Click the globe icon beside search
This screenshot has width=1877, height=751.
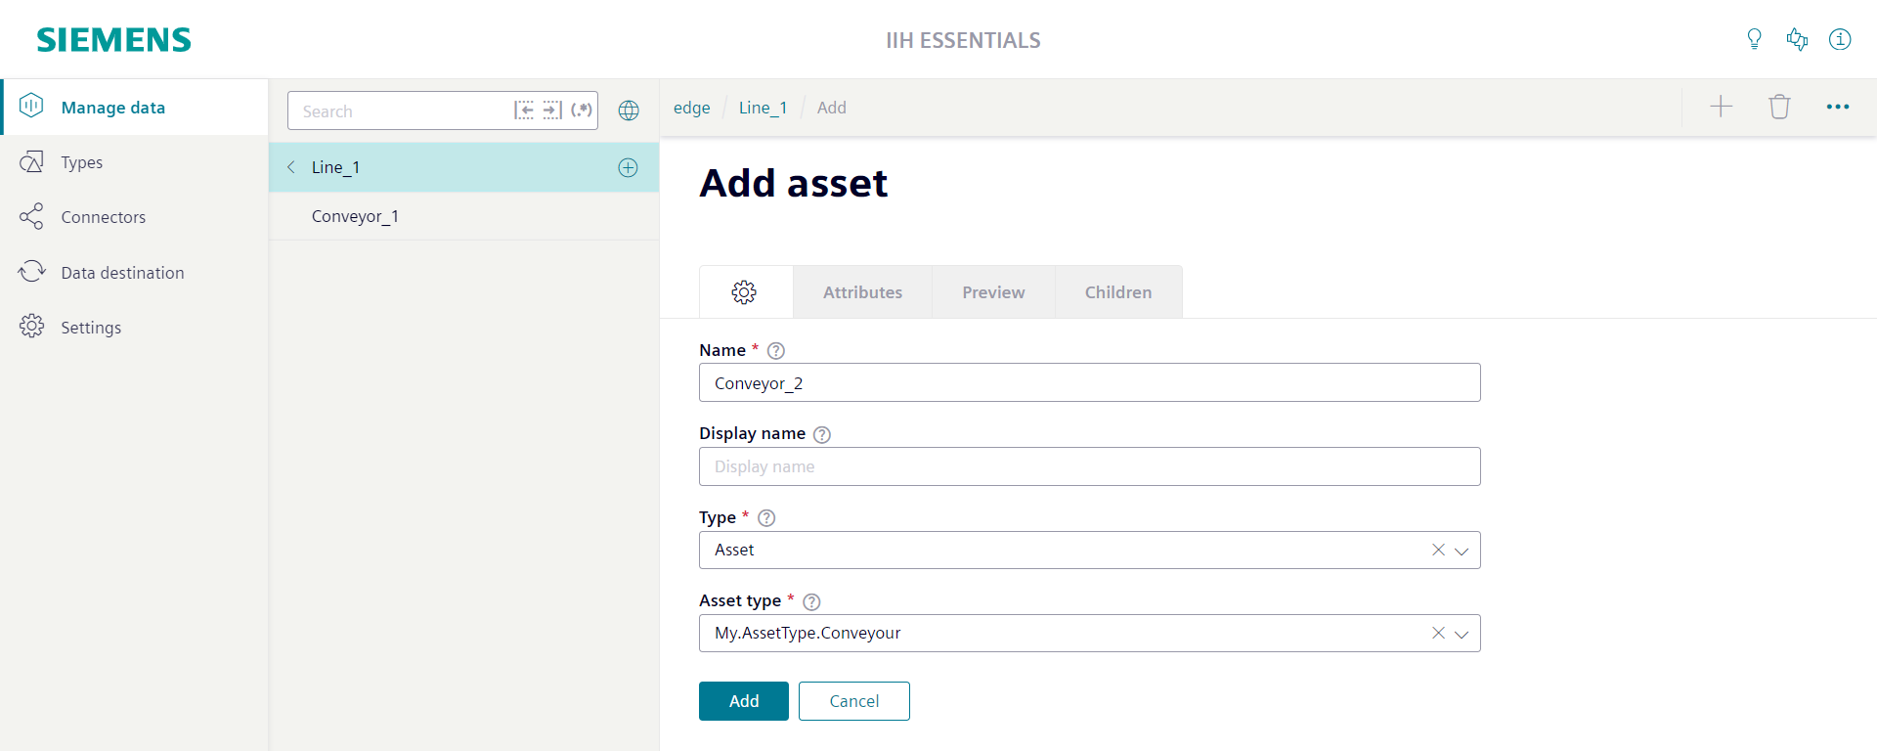tap(629, 110)
